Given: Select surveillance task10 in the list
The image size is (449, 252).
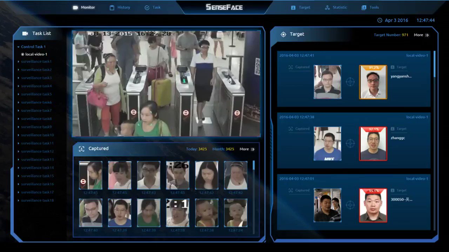Looking at the screenshot, I should click(37, 135).
